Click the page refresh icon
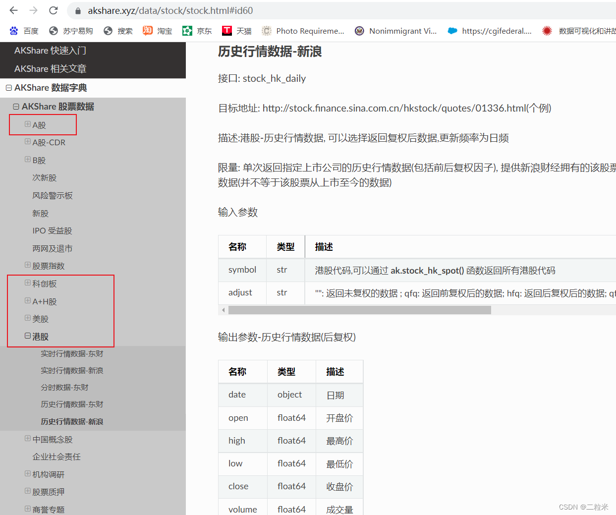The height and width of the screenshot is (515, 616). 54,10
